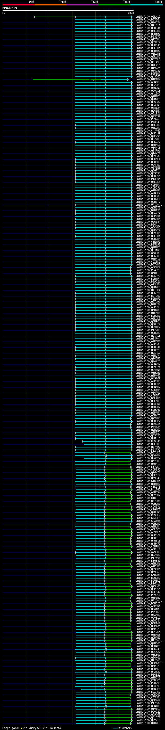Select the UniRef100_Q20A22 row label
This screenshot has width=165, height=730.
(148, 458)
